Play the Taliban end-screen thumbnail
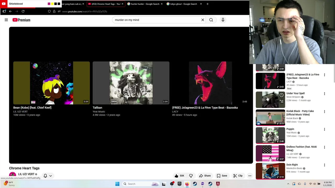Screen dimensions: 335x188 coord(131,83)
